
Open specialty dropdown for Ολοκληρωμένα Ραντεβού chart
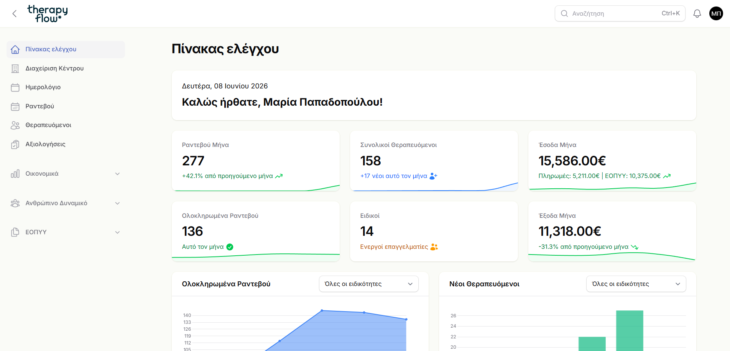369,284
